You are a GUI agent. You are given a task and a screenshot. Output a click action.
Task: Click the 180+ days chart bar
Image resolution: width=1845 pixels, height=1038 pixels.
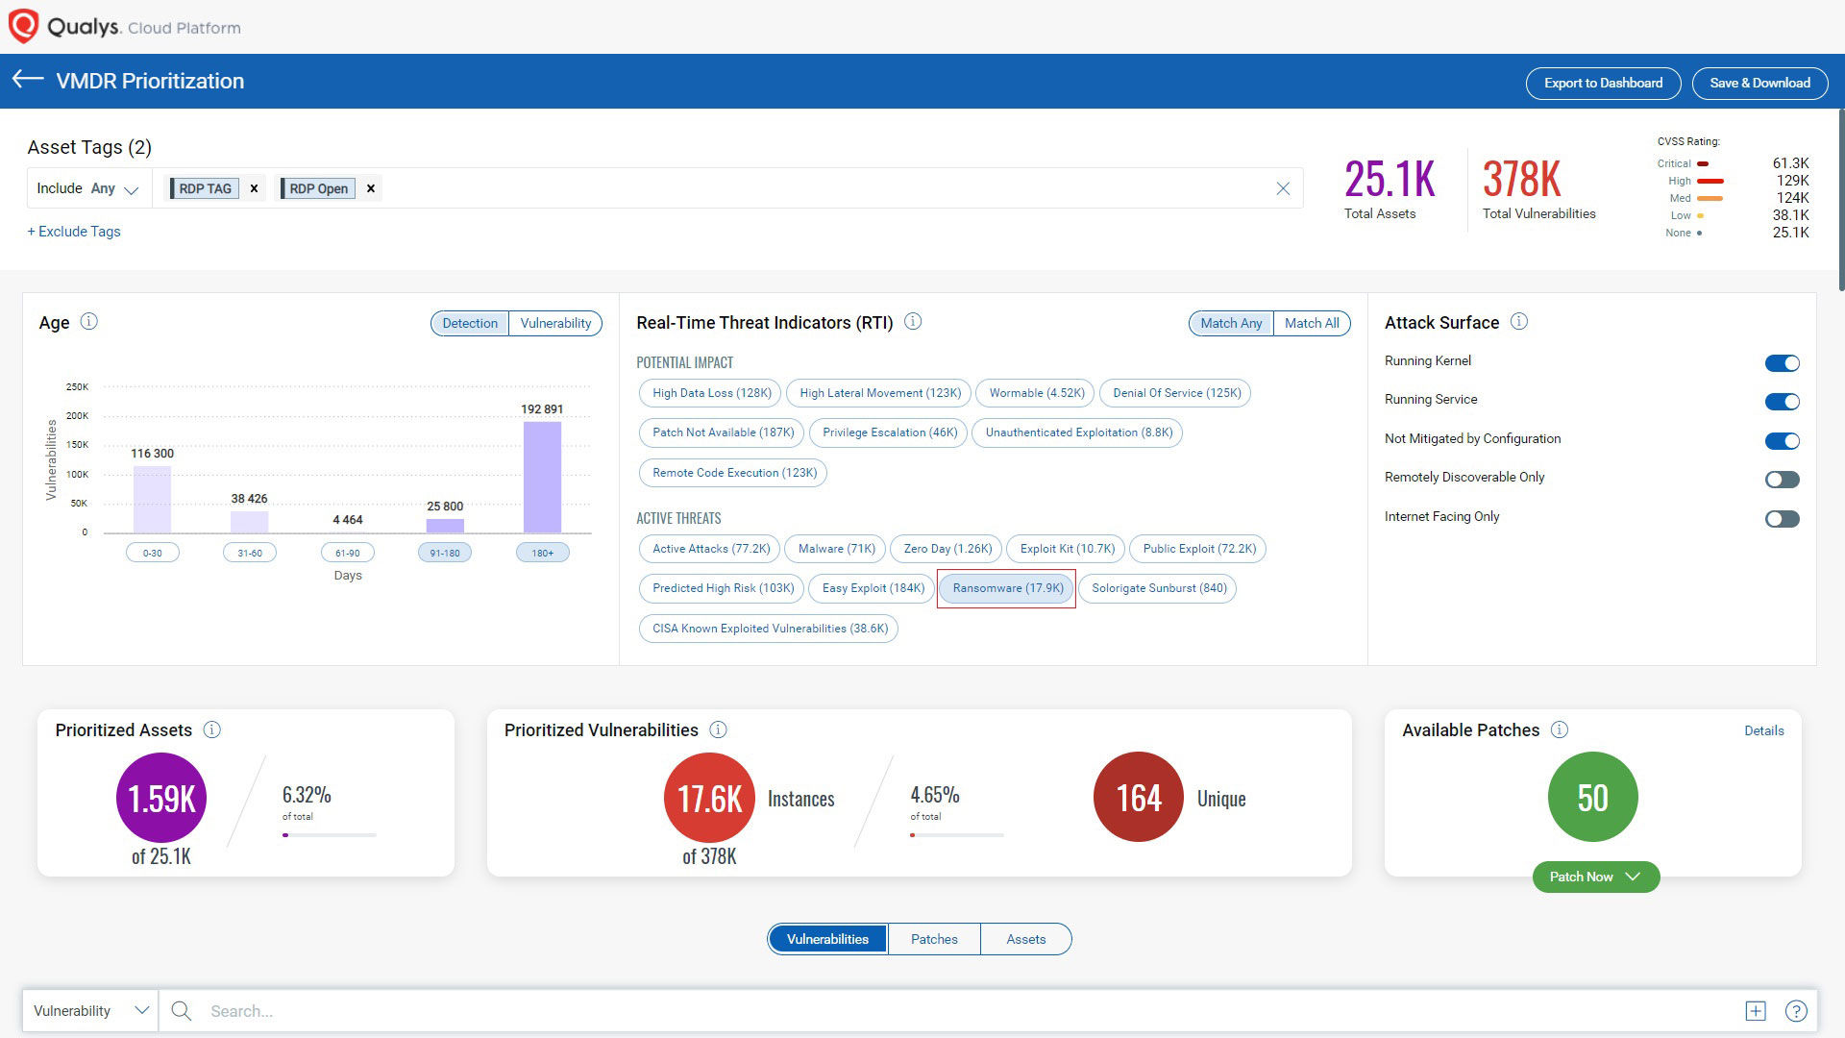(542, 477)
